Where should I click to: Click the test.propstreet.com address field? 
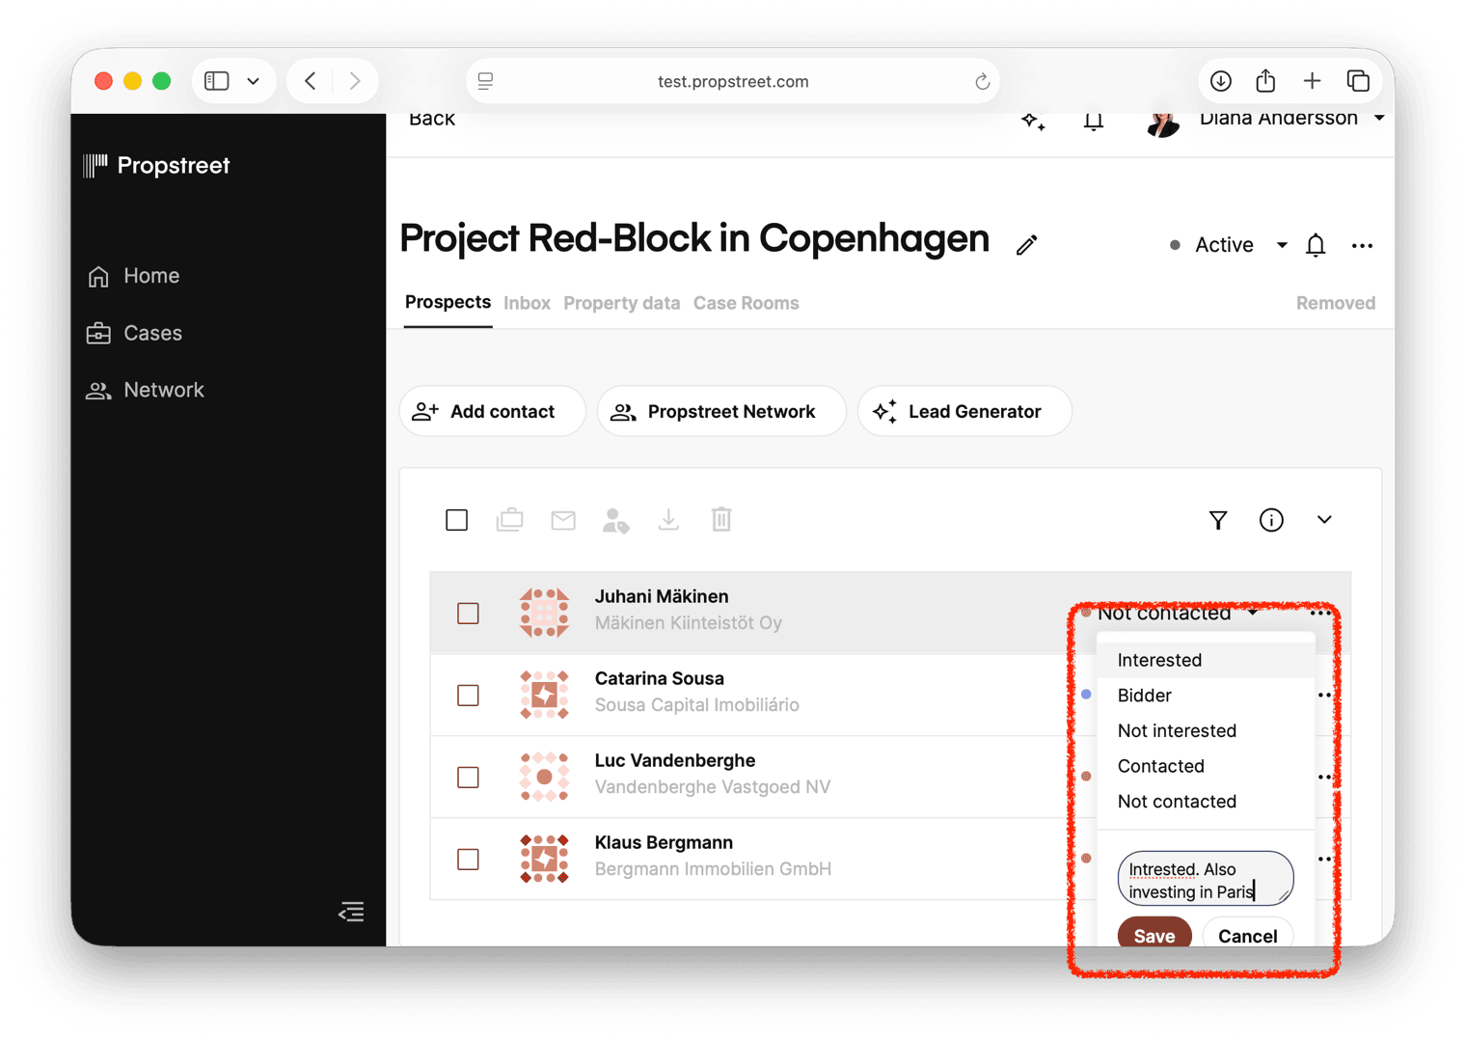pos(733,81)
